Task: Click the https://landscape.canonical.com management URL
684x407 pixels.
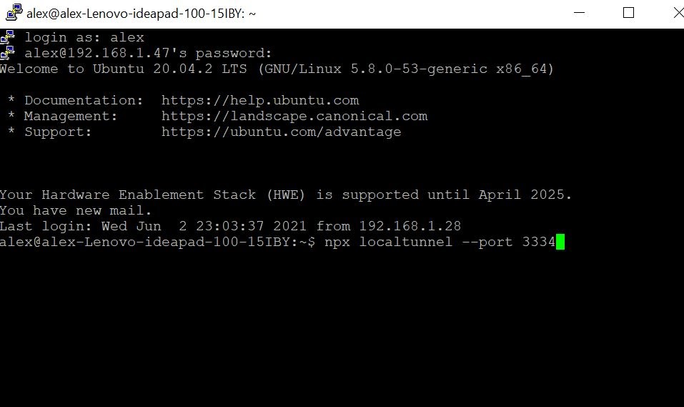Action: click(x=294, y=116)
